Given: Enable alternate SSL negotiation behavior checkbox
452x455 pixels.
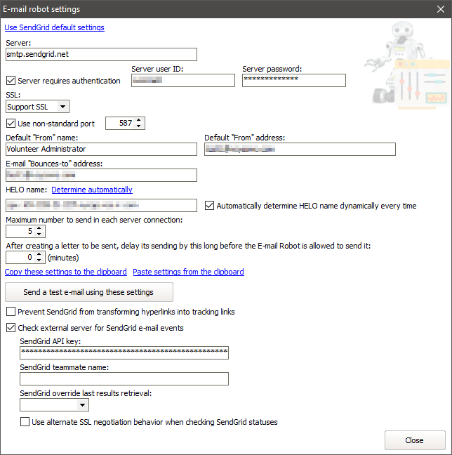Looking at the screenshot, I should [25, 422].
